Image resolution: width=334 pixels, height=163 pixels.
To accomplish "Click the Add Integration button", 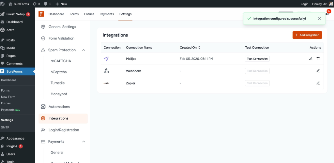I will click(x=307, y=35).
